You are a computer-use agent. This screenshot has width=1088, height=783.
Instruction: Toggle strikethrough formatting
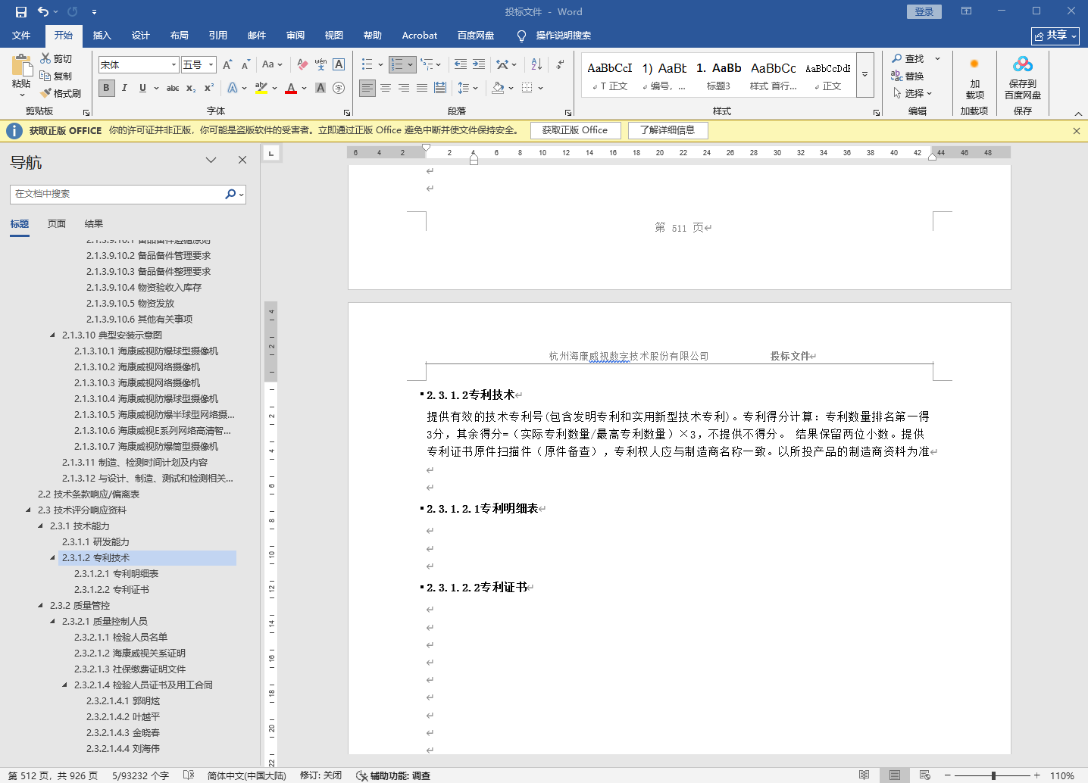pyautogui.click(x=173, y=88)
